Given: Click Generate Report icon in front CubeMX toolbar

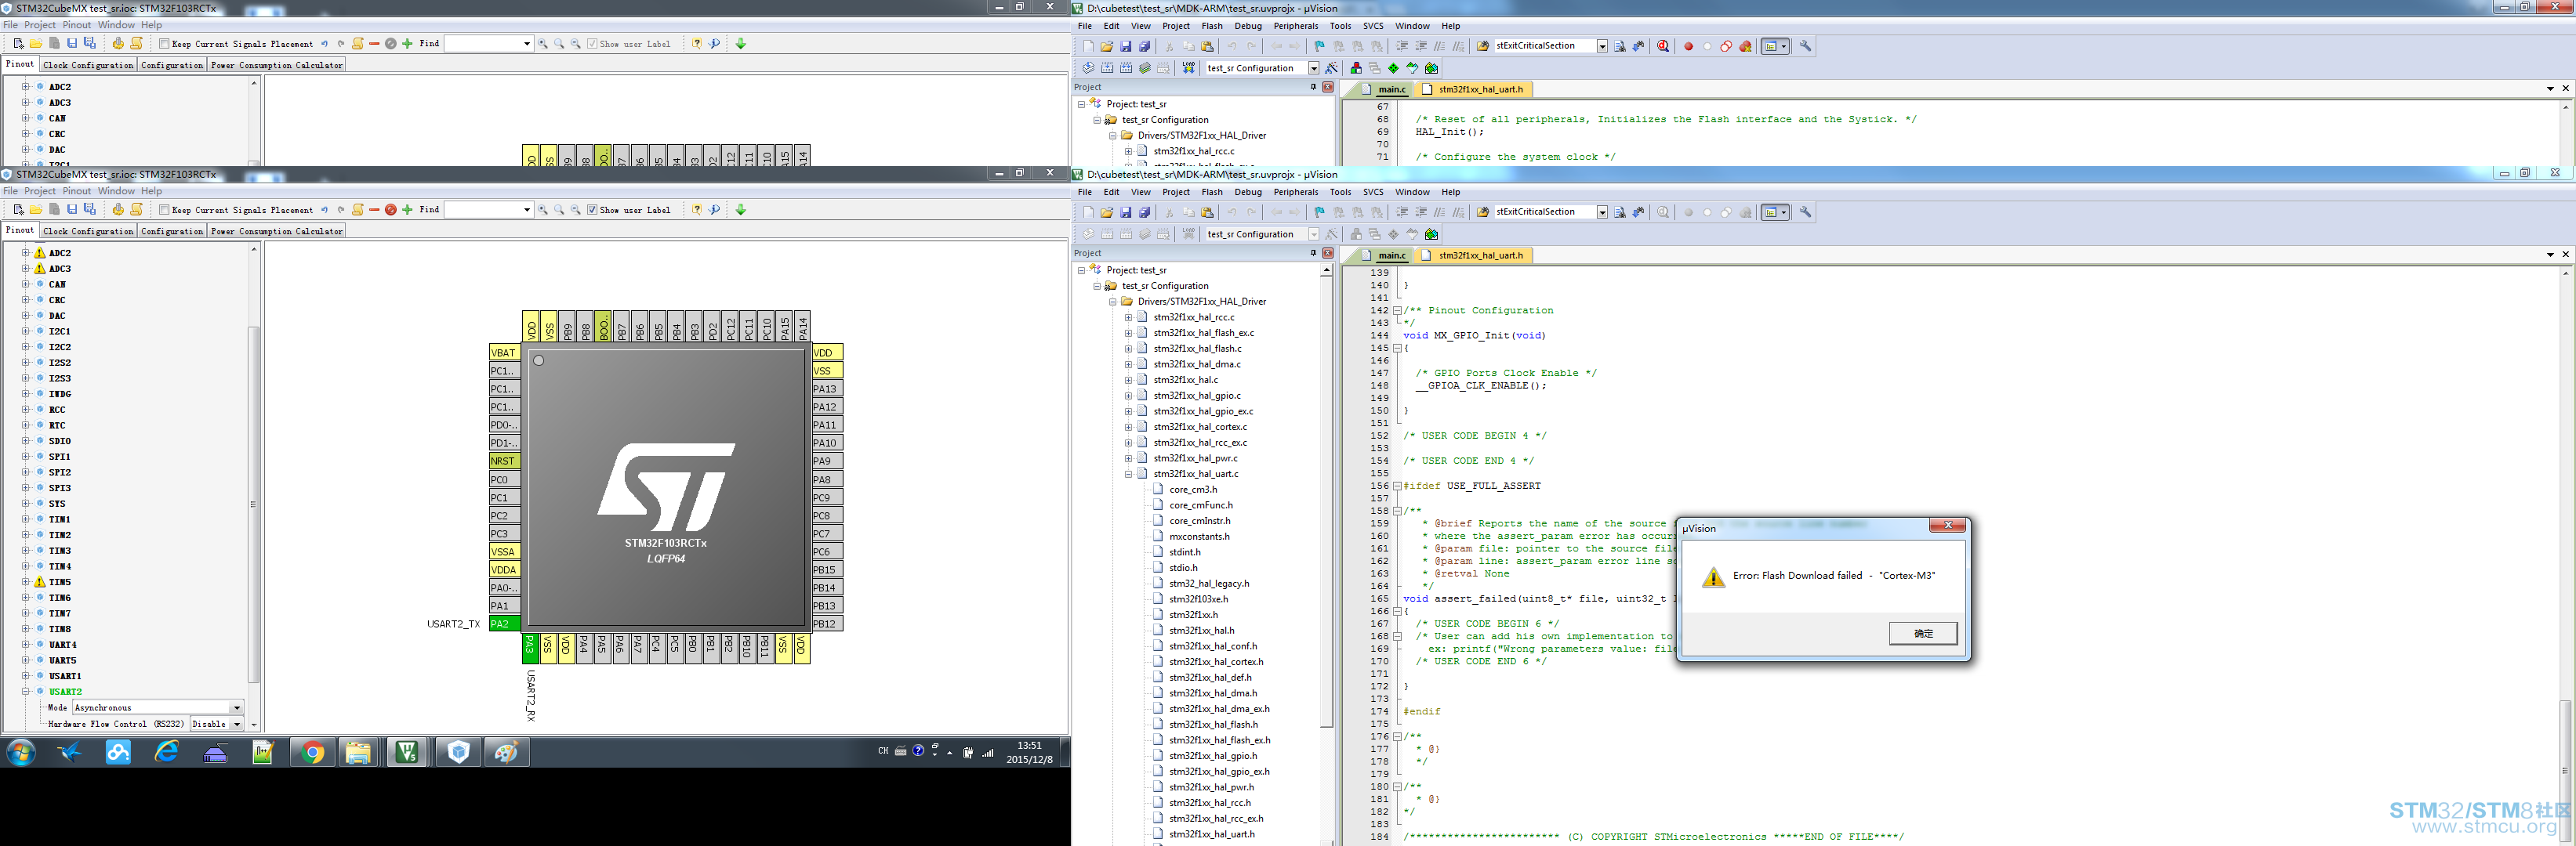Looking at the screenshot, I should tap(136, 210).
